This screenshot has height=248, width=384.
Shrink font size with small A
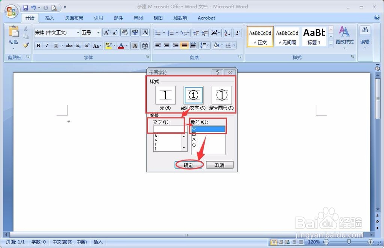[x=114, y=33]
